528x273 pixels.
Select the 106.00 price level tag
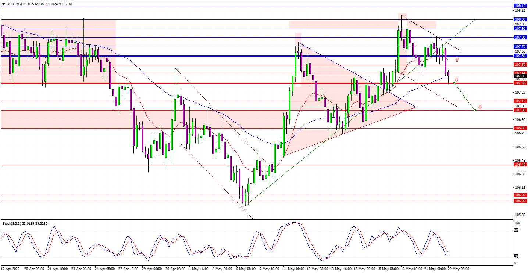520,201
